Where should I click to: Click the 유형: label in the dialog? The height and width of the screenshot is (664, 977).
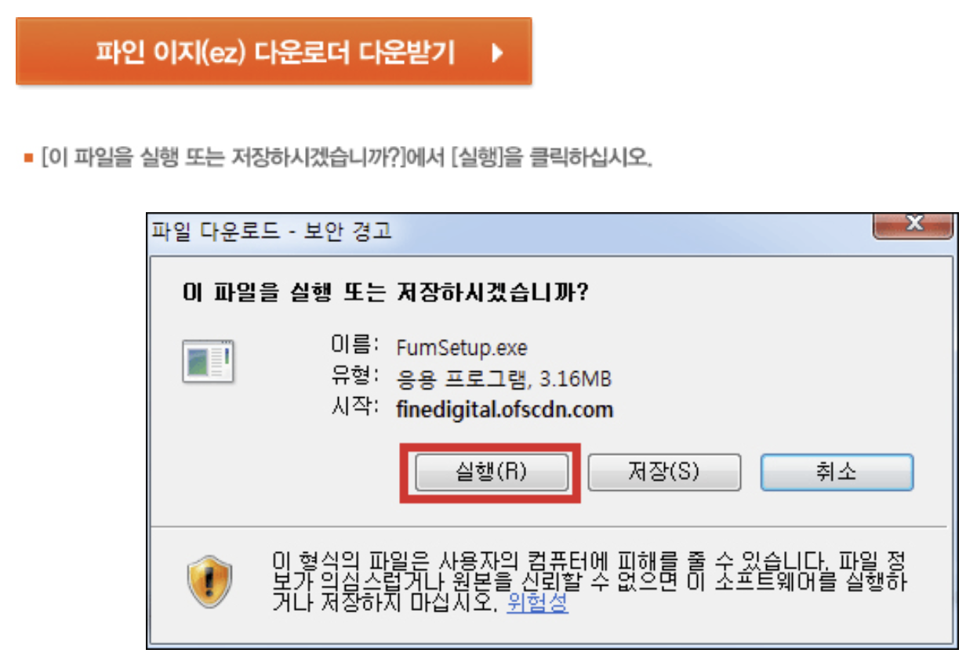tap(355, 377)
